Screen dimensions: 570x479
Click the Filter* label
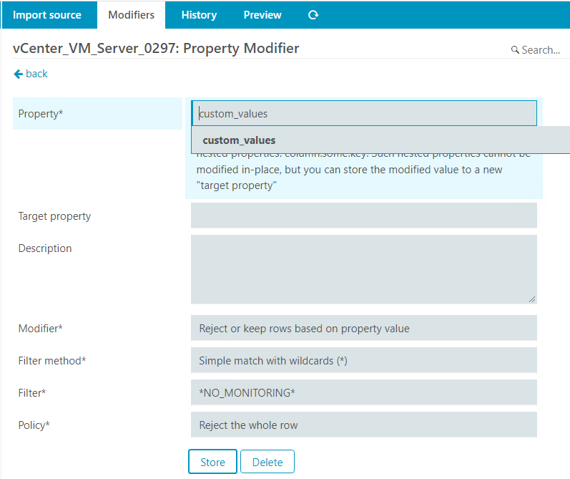click(32, 393)
